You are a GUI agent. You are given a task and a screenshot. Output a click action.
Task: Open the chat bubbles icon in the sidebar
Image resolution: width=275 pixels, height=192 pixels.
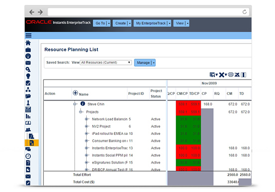[28, 149]
